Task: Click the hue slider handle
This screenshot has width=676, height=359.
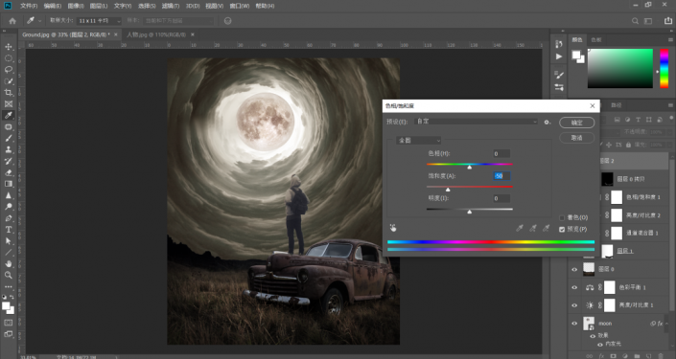Action: coord(470,167)
